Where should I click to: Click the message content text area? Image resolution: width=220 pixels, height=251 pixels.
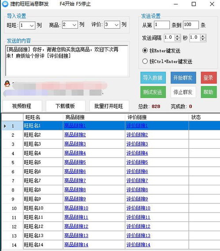tap(67, 60)
